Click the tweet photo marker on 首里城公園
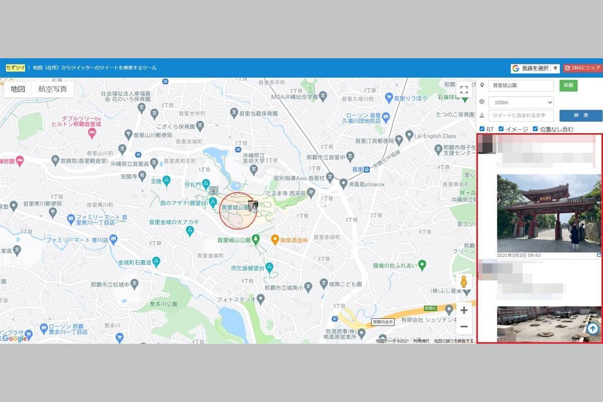This screenshot has width=603, height=402. point(253,206)
